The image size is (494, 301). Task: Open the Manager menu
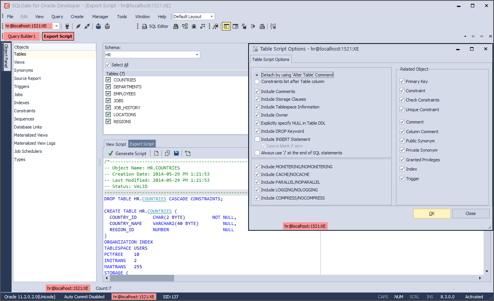pos(100,17)
